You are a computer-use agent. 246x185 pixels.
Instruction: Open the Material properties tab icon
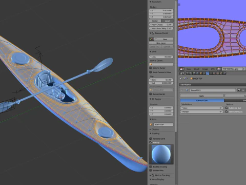[214, 73]
